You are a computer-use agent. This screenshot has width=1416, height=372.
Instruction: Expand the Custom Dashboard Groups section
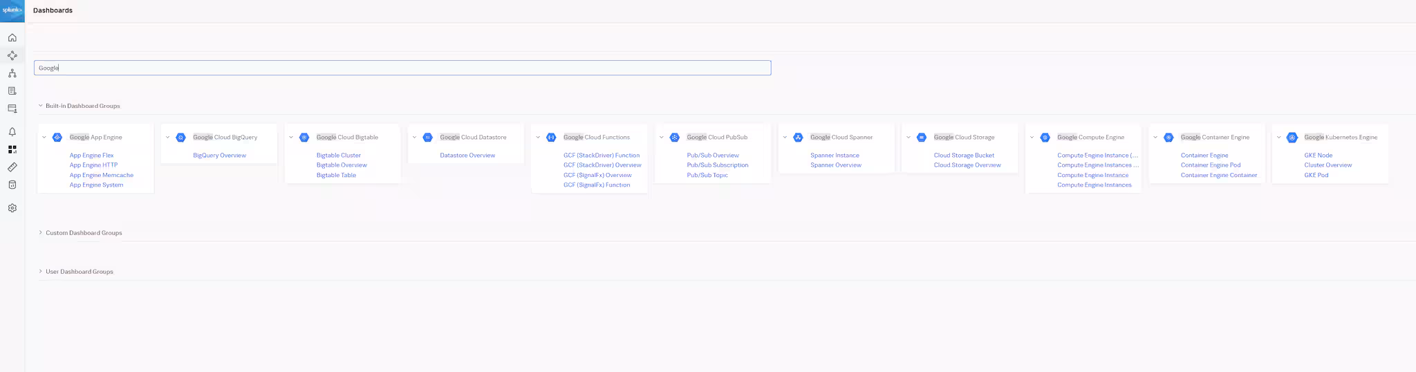40,233
